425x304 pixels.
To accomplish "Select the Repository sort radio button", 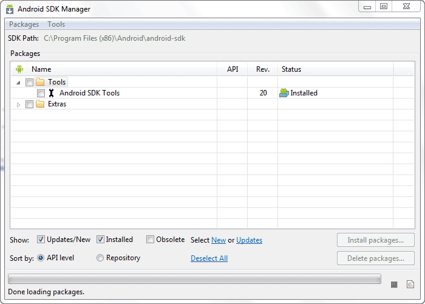I will 100,258.
